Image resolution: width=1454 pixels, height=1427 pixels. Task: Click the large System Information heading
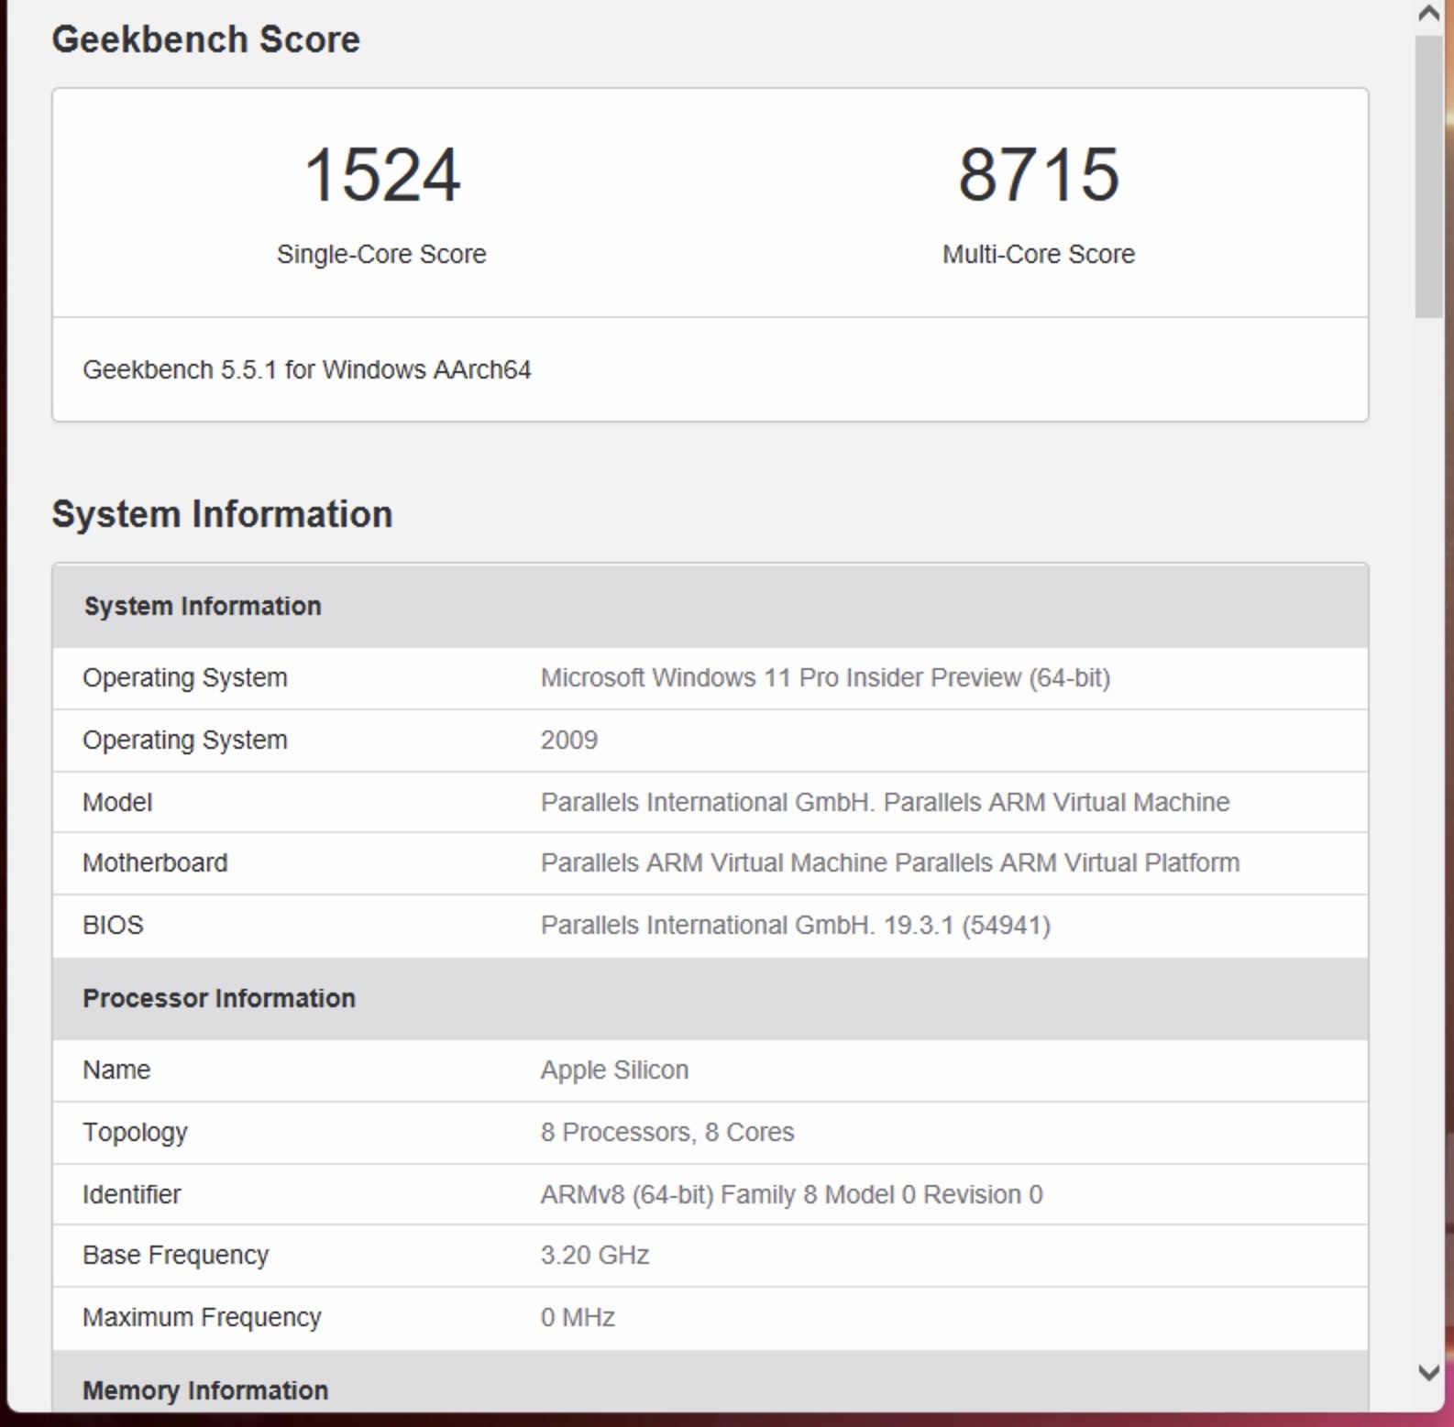(x=222, y=514)
